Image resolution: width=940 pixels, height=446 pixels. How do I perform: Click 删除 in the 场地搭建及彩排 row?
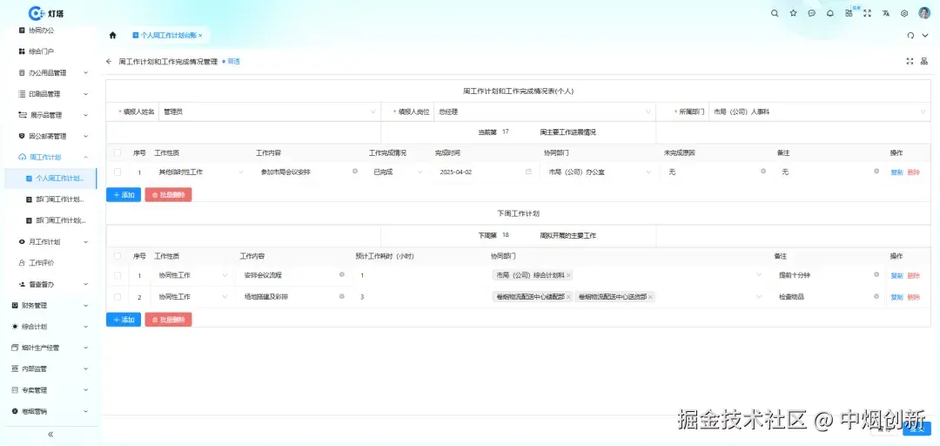[x=914, y=297]
